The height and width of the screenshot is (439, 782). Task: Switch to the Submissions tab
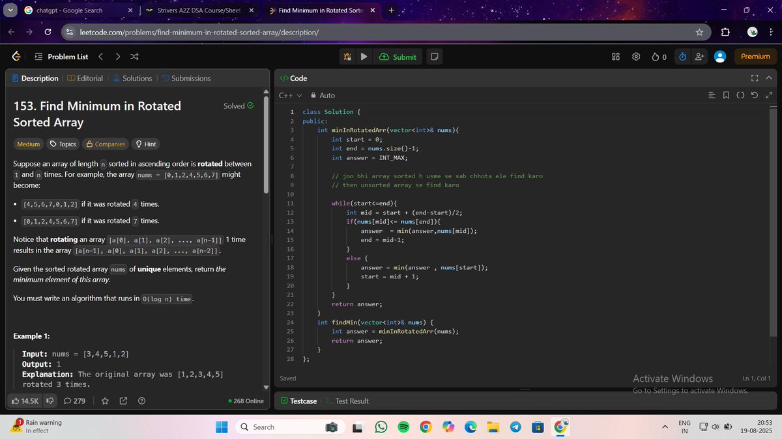[186, 78]
